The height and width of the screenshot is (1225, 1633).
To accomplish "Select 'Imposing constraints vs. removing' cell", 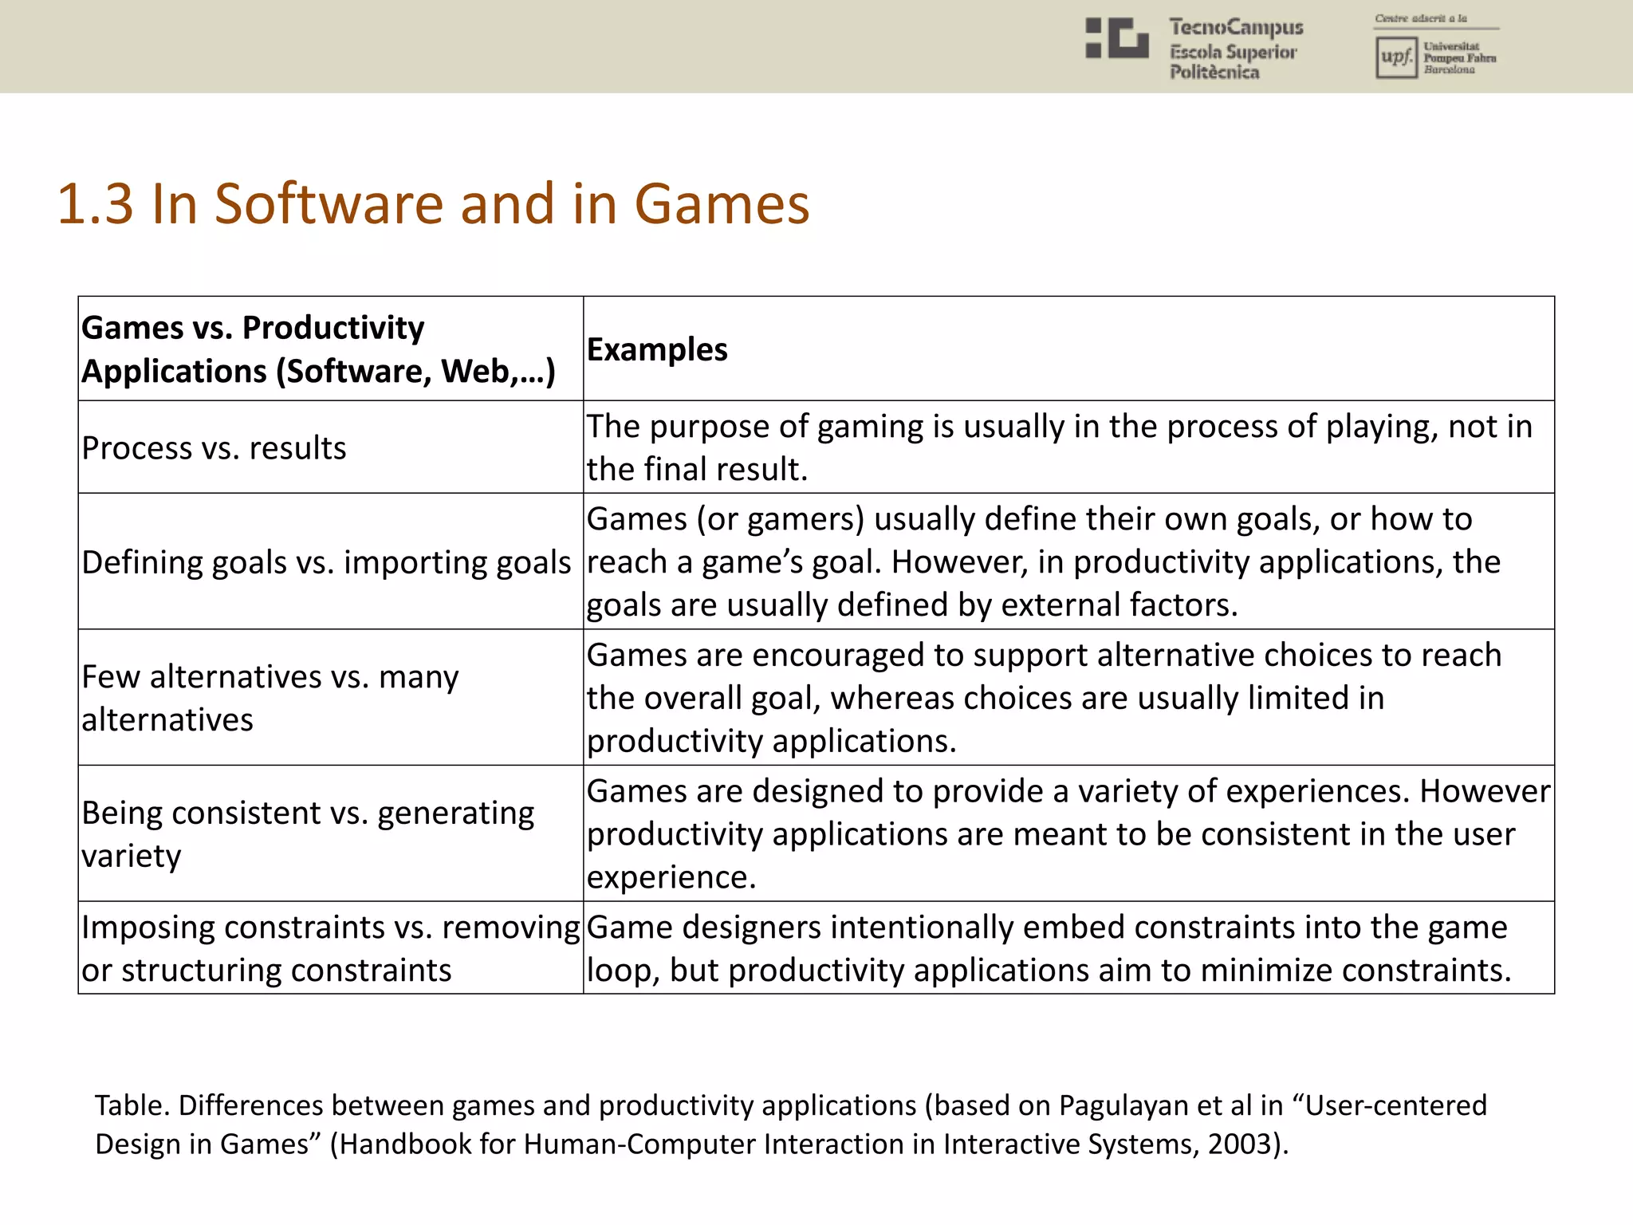I will (331, 947).
